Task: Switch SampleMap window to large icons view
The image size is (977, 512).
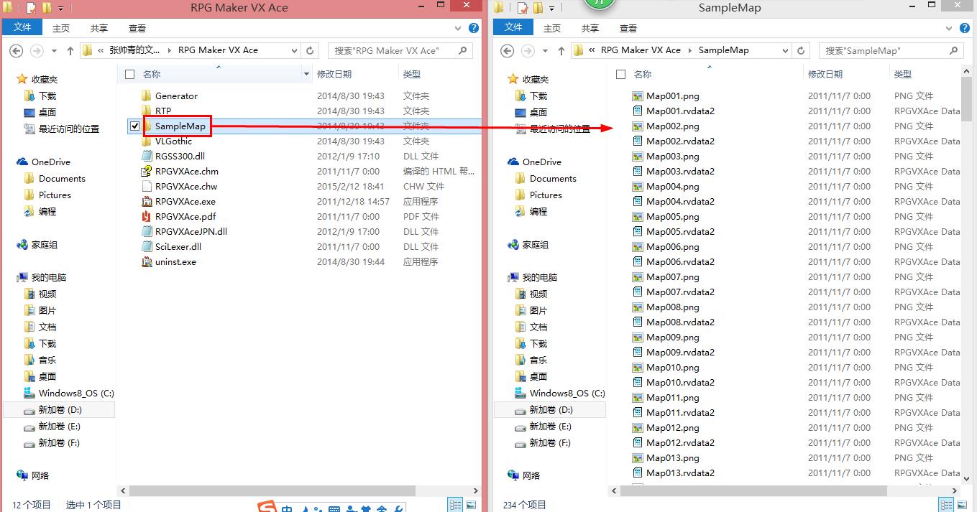Action: coord(962,505)
